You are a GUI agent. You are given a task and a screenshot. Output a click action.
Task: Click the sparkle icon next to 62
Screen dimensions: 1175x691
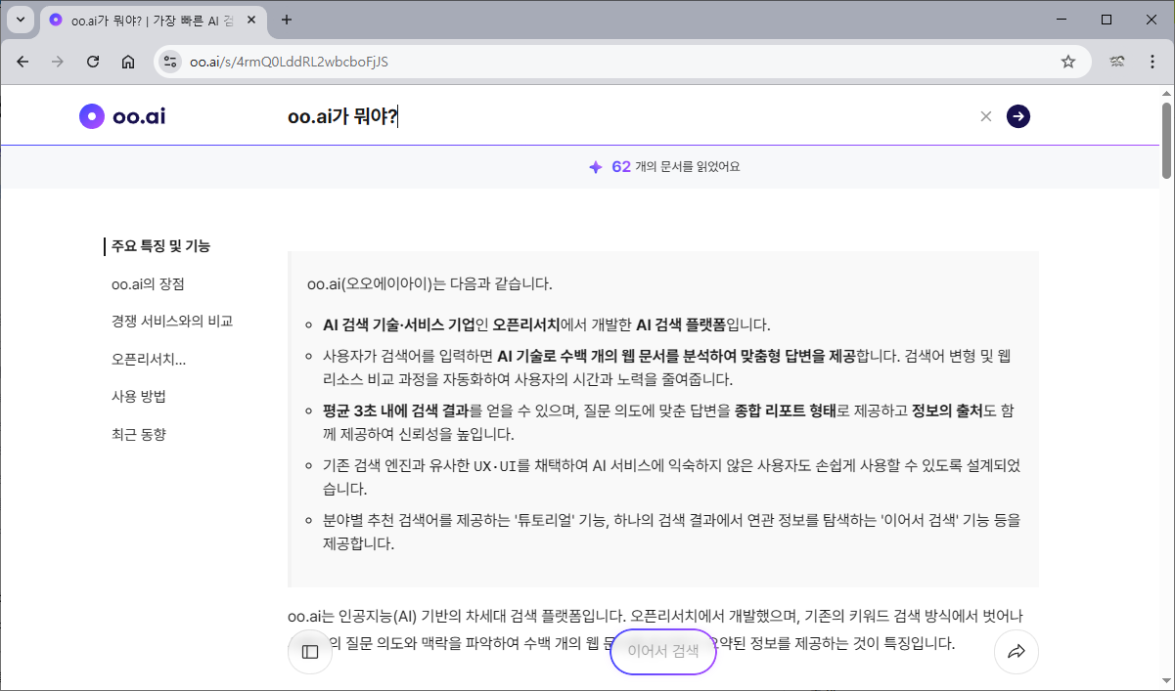pyautogui.click(x=595, y=167)
